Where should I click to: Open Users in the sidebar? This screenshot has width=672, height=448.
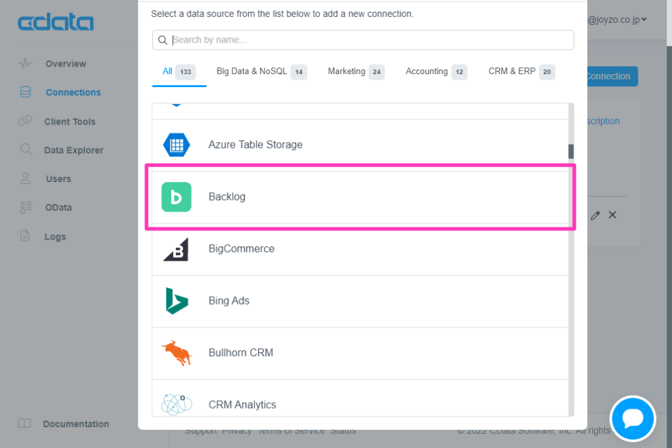58,179
